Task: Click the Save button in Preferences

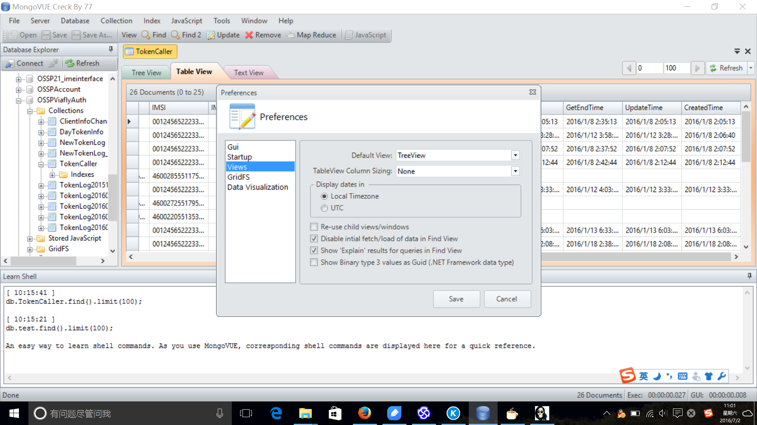Action: pos(456,299)
